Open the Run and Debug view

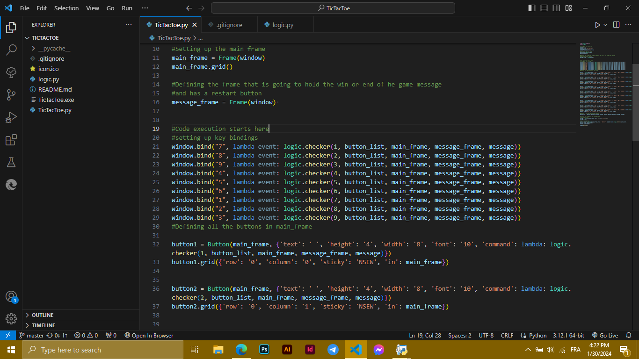[11, 117]
